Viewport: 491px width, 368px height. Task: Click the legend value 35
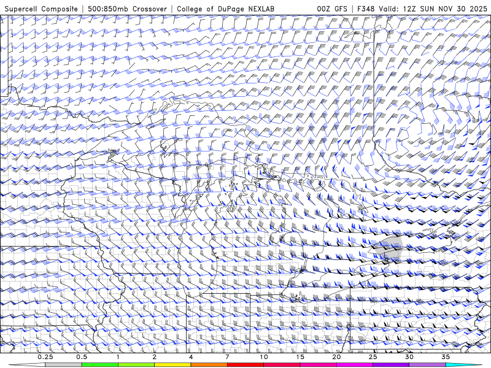pos(446,357)
